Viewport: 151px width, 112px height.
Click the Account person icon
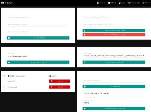pyautogui.click(x=143, y=3)
